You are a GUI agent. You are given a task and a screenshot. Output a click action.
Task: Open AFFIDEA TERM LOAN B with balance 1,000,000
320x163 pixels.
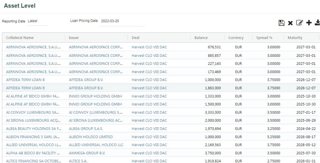point(25,80)
